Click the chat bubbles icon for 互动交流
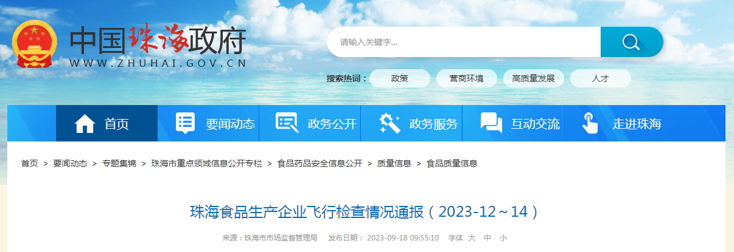This screenshot has width=734, height=252. [491, 123]
